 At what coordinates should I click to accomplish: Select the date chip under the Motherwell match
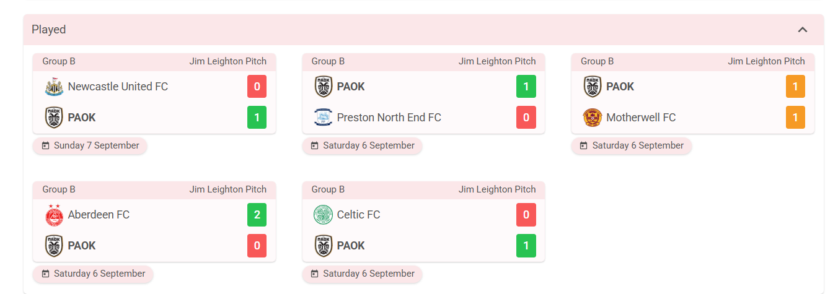tap(632, 145)
